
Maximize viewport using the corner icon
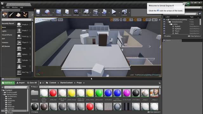pos(160,20)
